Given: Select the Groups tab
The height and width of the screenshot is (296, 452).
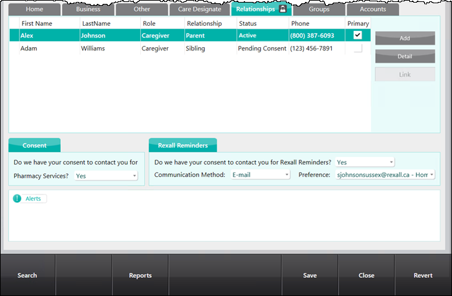Looking at the screenshot, I should point(319,10).
